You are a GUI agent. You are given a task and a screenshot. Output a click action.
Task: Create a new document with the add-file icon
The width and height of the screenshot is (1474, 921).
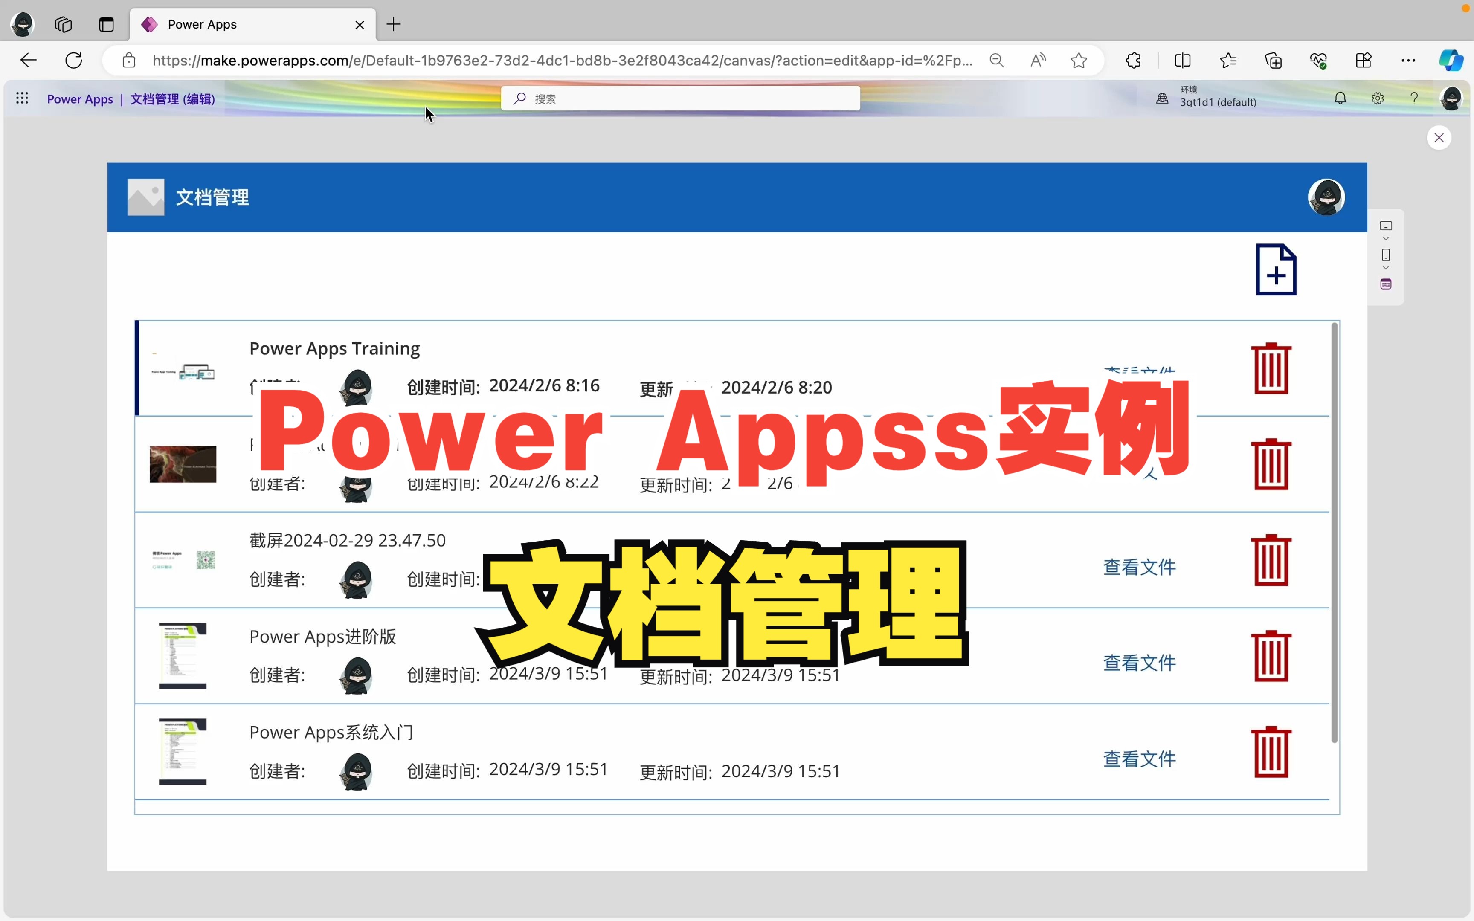(1275, 269)
